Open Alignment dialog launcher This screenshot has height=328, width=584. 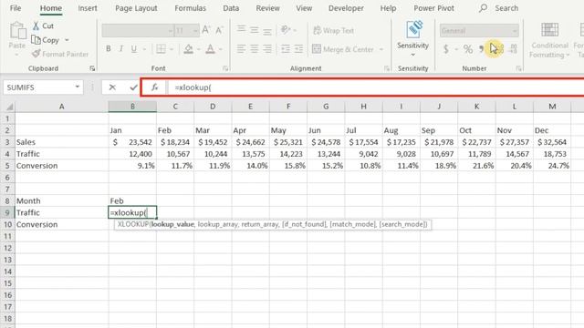click(x=387, y=68)
